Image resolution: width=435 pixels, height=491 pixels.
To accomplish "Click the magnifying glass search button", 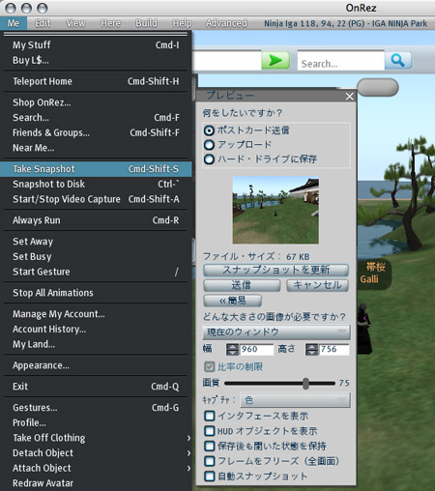I will click(x=398, y=60).
